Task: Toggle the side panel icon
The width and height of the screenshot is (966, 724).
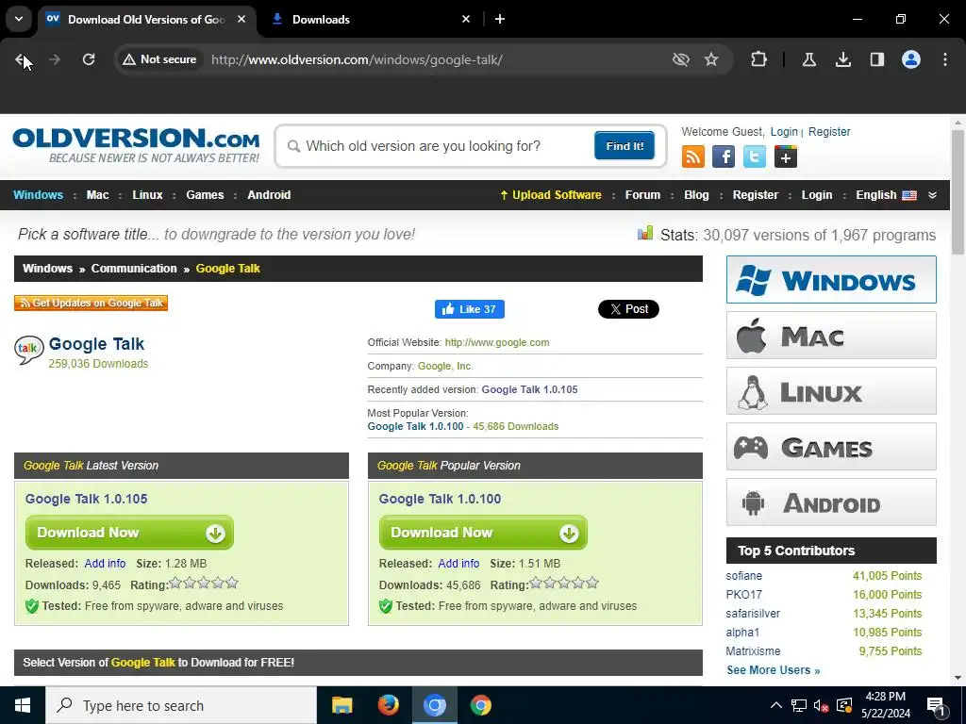Action: pos(877,59)
